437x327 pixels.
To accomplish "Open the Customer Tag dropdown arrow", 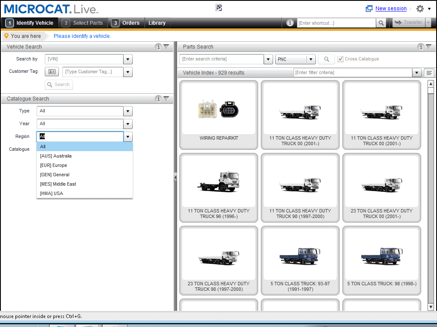I will 128,72.
